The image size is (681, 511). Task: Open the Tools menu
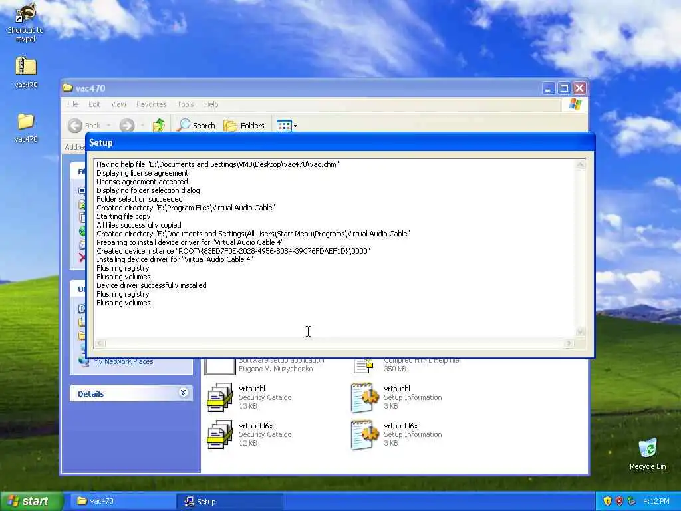click(185, 104)
